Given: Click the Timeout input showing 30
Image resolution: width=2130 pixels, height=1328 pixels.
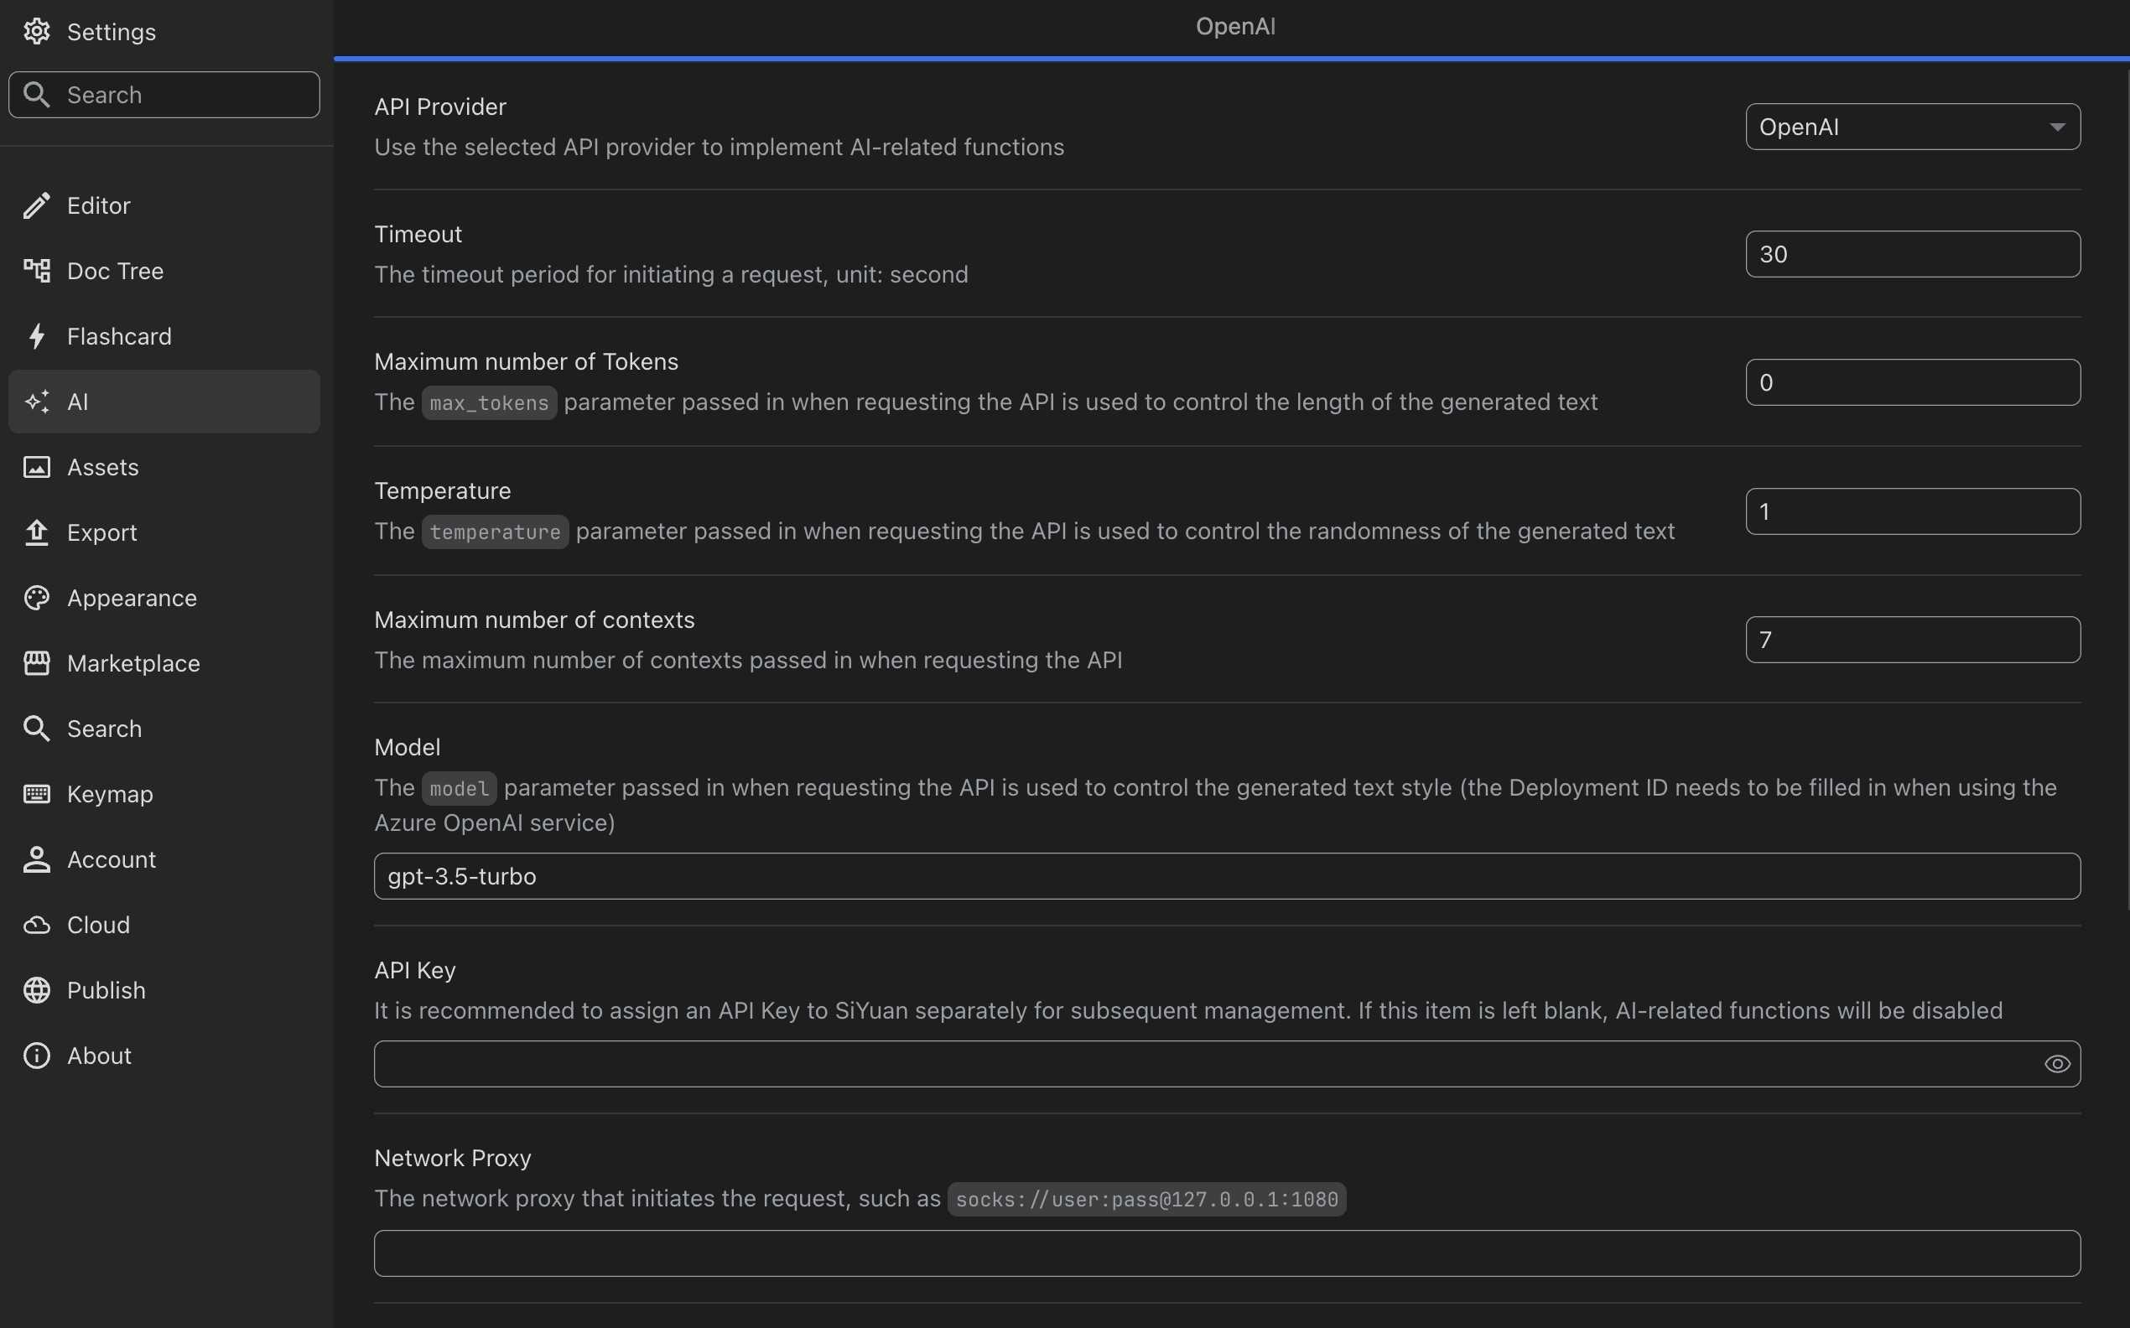Looking at the screenshot, I should coord(1912,254).
